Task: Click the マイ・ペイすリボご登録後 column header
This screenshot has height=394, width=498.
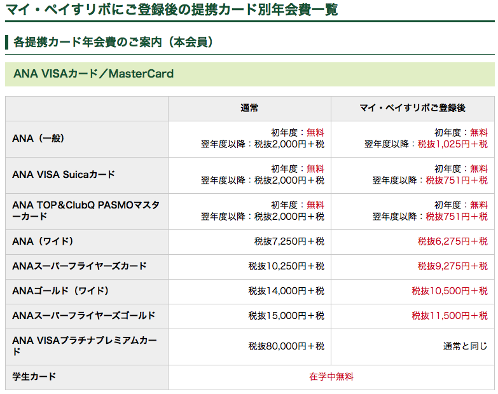Action: coord(413,108)
